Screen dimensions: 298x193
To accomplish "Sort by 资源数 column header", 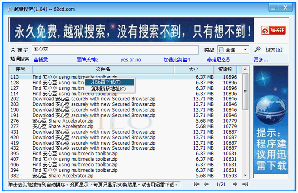I will pos(225,69).
